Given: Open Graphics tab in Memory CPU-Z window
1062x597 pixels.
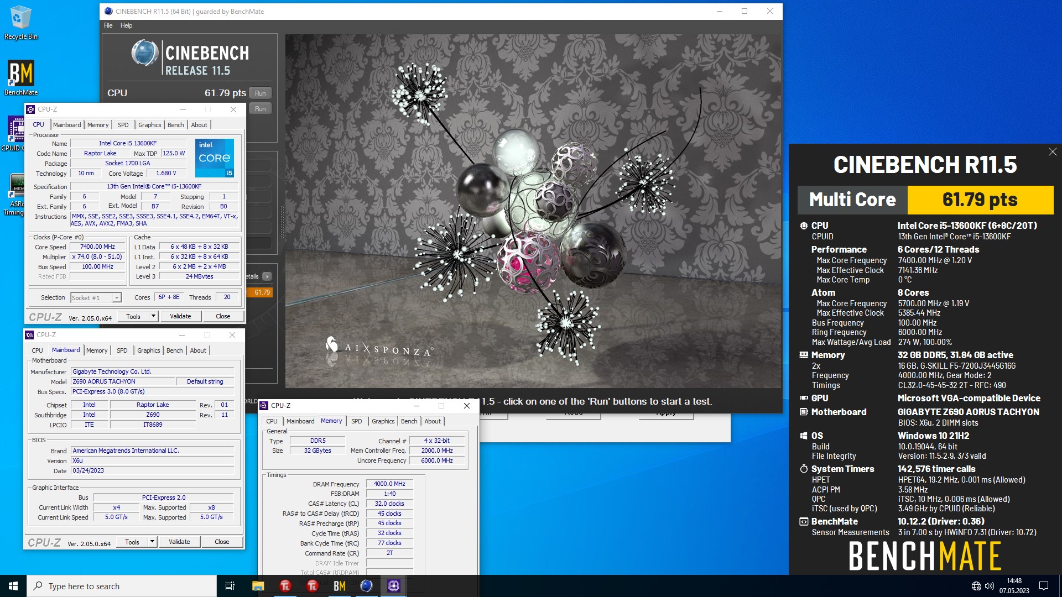Looking at the screenshot, I should click(x=383, y=421).
